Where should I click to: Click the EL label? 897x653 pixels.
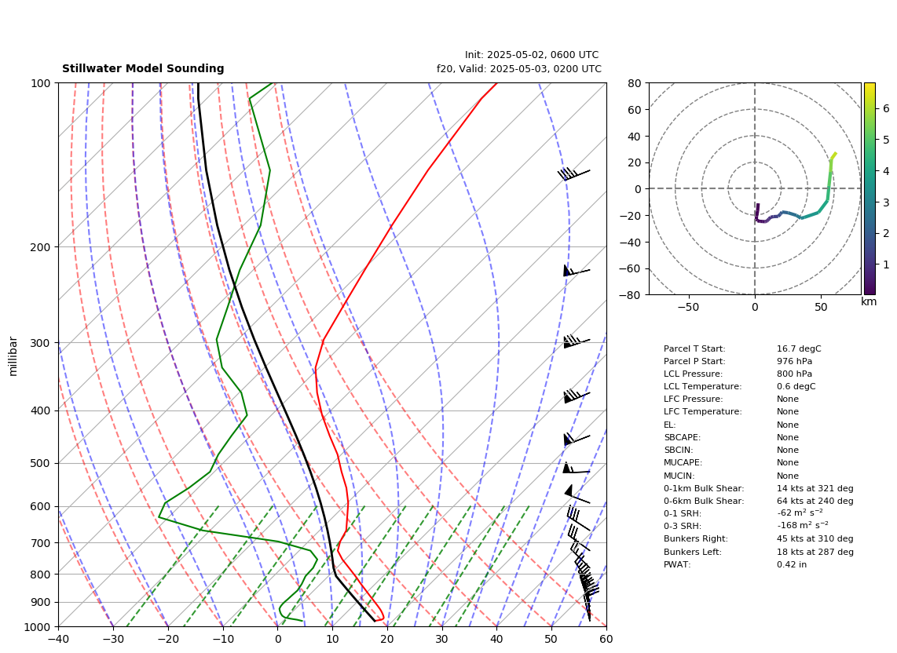click(x=669, y=425)
